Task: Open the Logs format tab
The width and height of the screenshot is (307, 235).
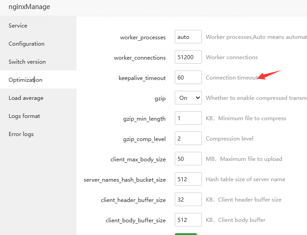Action: point(24,116)
